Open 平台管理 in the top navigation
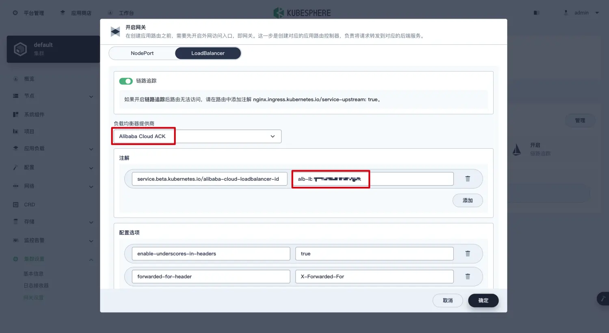609x333 pixels. tap(34, 13)
